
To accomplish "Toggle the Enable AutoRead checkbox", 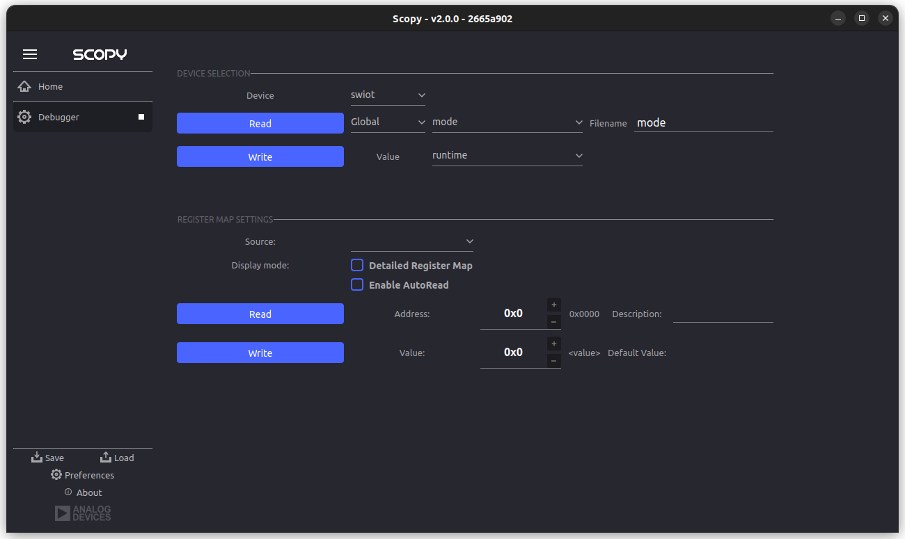I will click(x=357, y=284).
